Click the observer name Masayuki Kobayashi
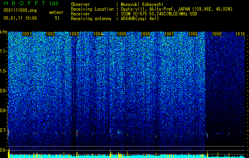The width and height of the screenshot is (249, 158). [142, 4]
